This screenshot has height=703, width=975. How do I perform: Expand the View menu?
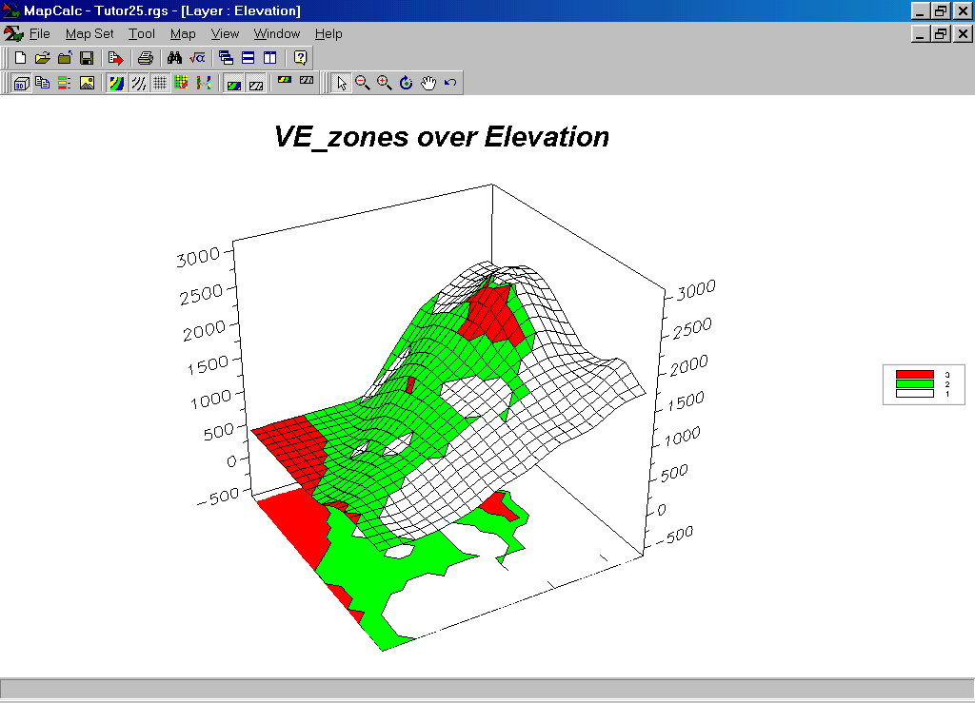coord(225,34)
